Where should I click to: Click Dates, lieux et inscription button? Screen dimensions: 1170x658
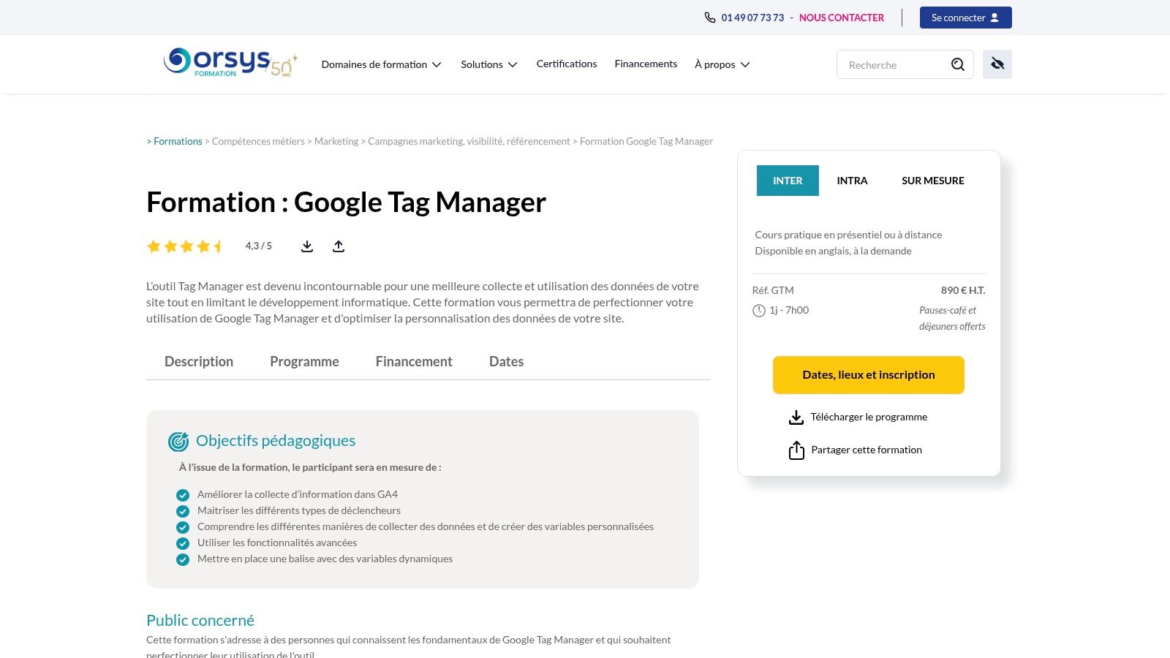click(x=869, y=375)
